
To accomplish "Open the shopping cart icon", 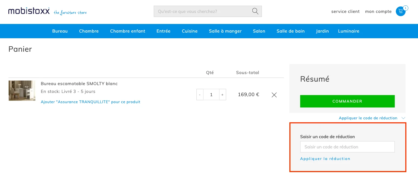I will (400, 12).
